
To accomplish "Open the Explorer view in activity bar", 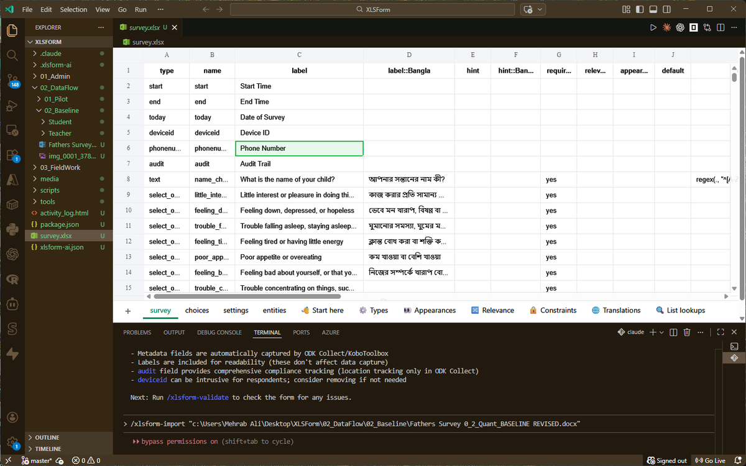I will tap(12, 30).
